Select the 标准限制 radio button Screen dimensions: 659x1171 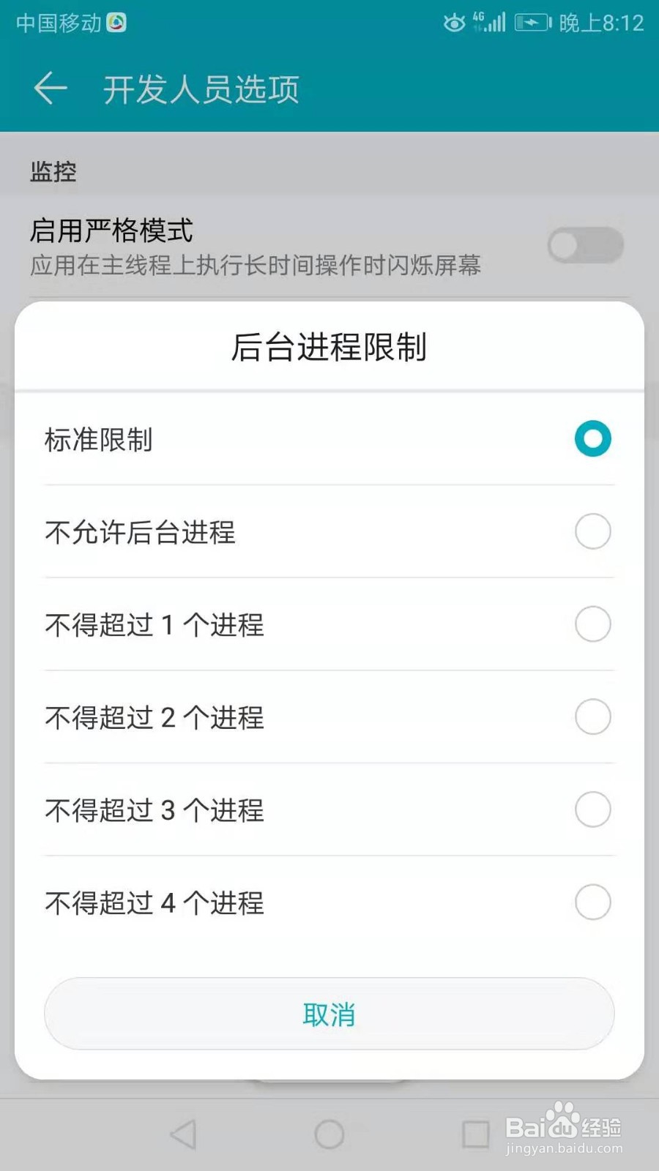(x=592, y=439)
